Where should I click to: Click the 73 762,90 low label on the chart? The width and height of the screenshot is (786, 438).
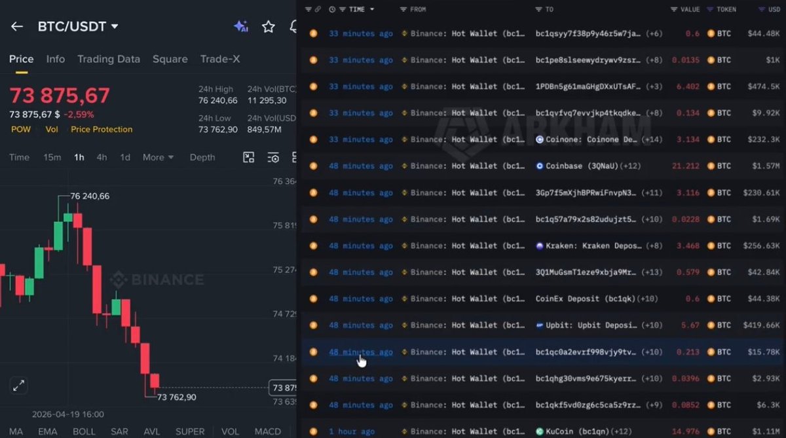click(176, 397)
